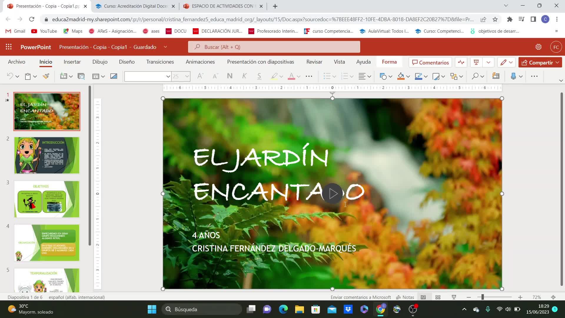This screenshot has width=565, height=318.
Task: Select slide 3 Objetivos thumbnail
Action: tap(47, 199)
